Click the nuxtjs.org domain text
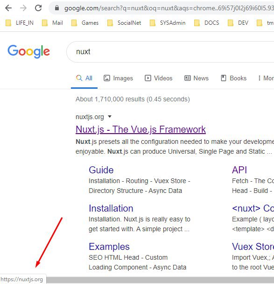The width and height of the screenshot is (274, 284). click(90, 117)
